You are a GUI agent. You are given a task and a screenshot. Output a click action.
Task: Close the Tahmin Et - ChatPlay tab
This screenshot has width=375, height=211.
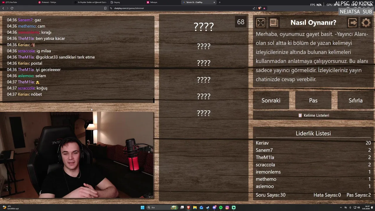(x=214, y=2)
